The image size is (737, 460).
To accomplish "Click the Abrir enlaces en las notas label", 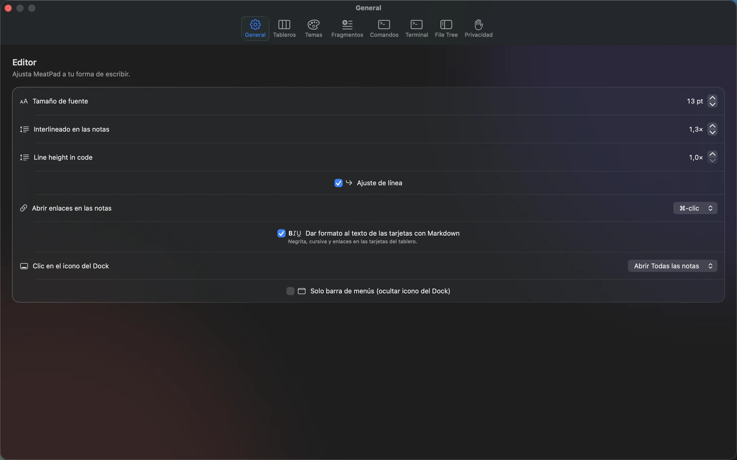I will pyautogui.click(x=72, y=208).
